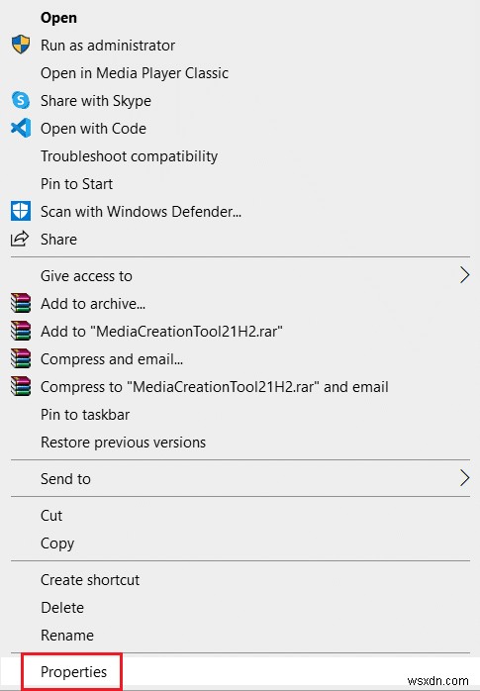The width and height of the screenshot is (480, 691).
Task: Select Restore previous versions
Action: tap(124, 443)
